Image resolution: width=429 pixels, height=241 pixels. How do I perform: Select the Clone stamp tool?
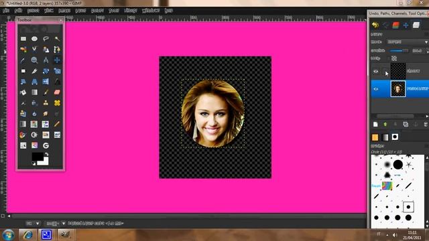tap(46, 102)
